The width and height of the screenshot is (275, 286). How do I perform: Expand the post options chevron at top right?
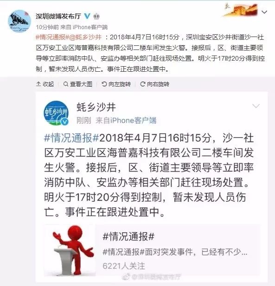pos(264,12)
